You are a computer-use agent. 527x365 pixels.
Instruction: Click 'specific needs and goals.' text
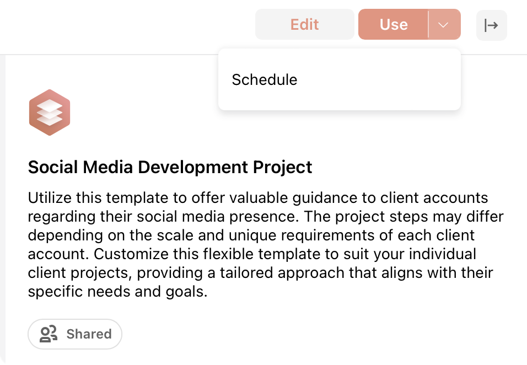pos(117,292)
